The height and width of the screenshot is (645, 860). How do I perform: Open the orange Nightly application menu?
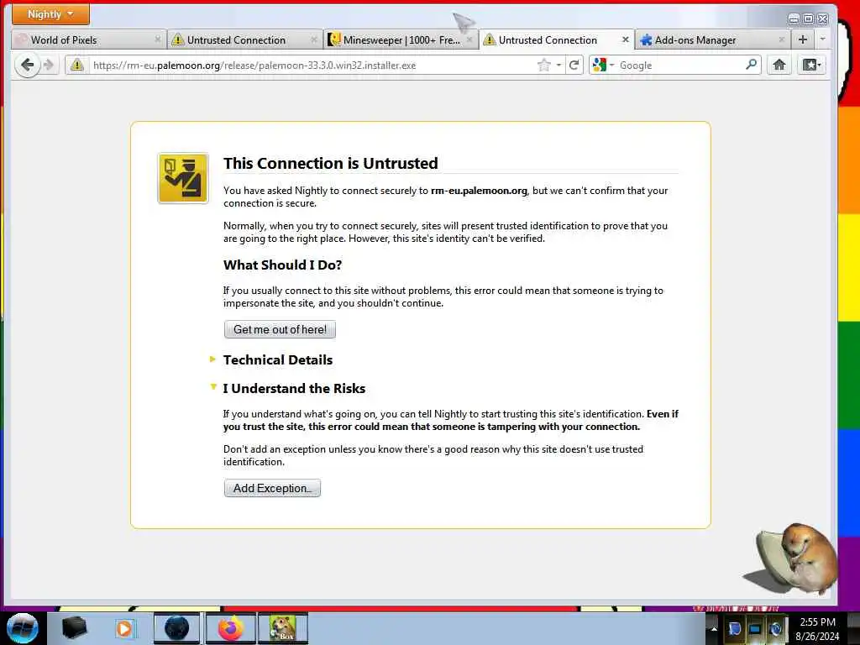(50, 14)
